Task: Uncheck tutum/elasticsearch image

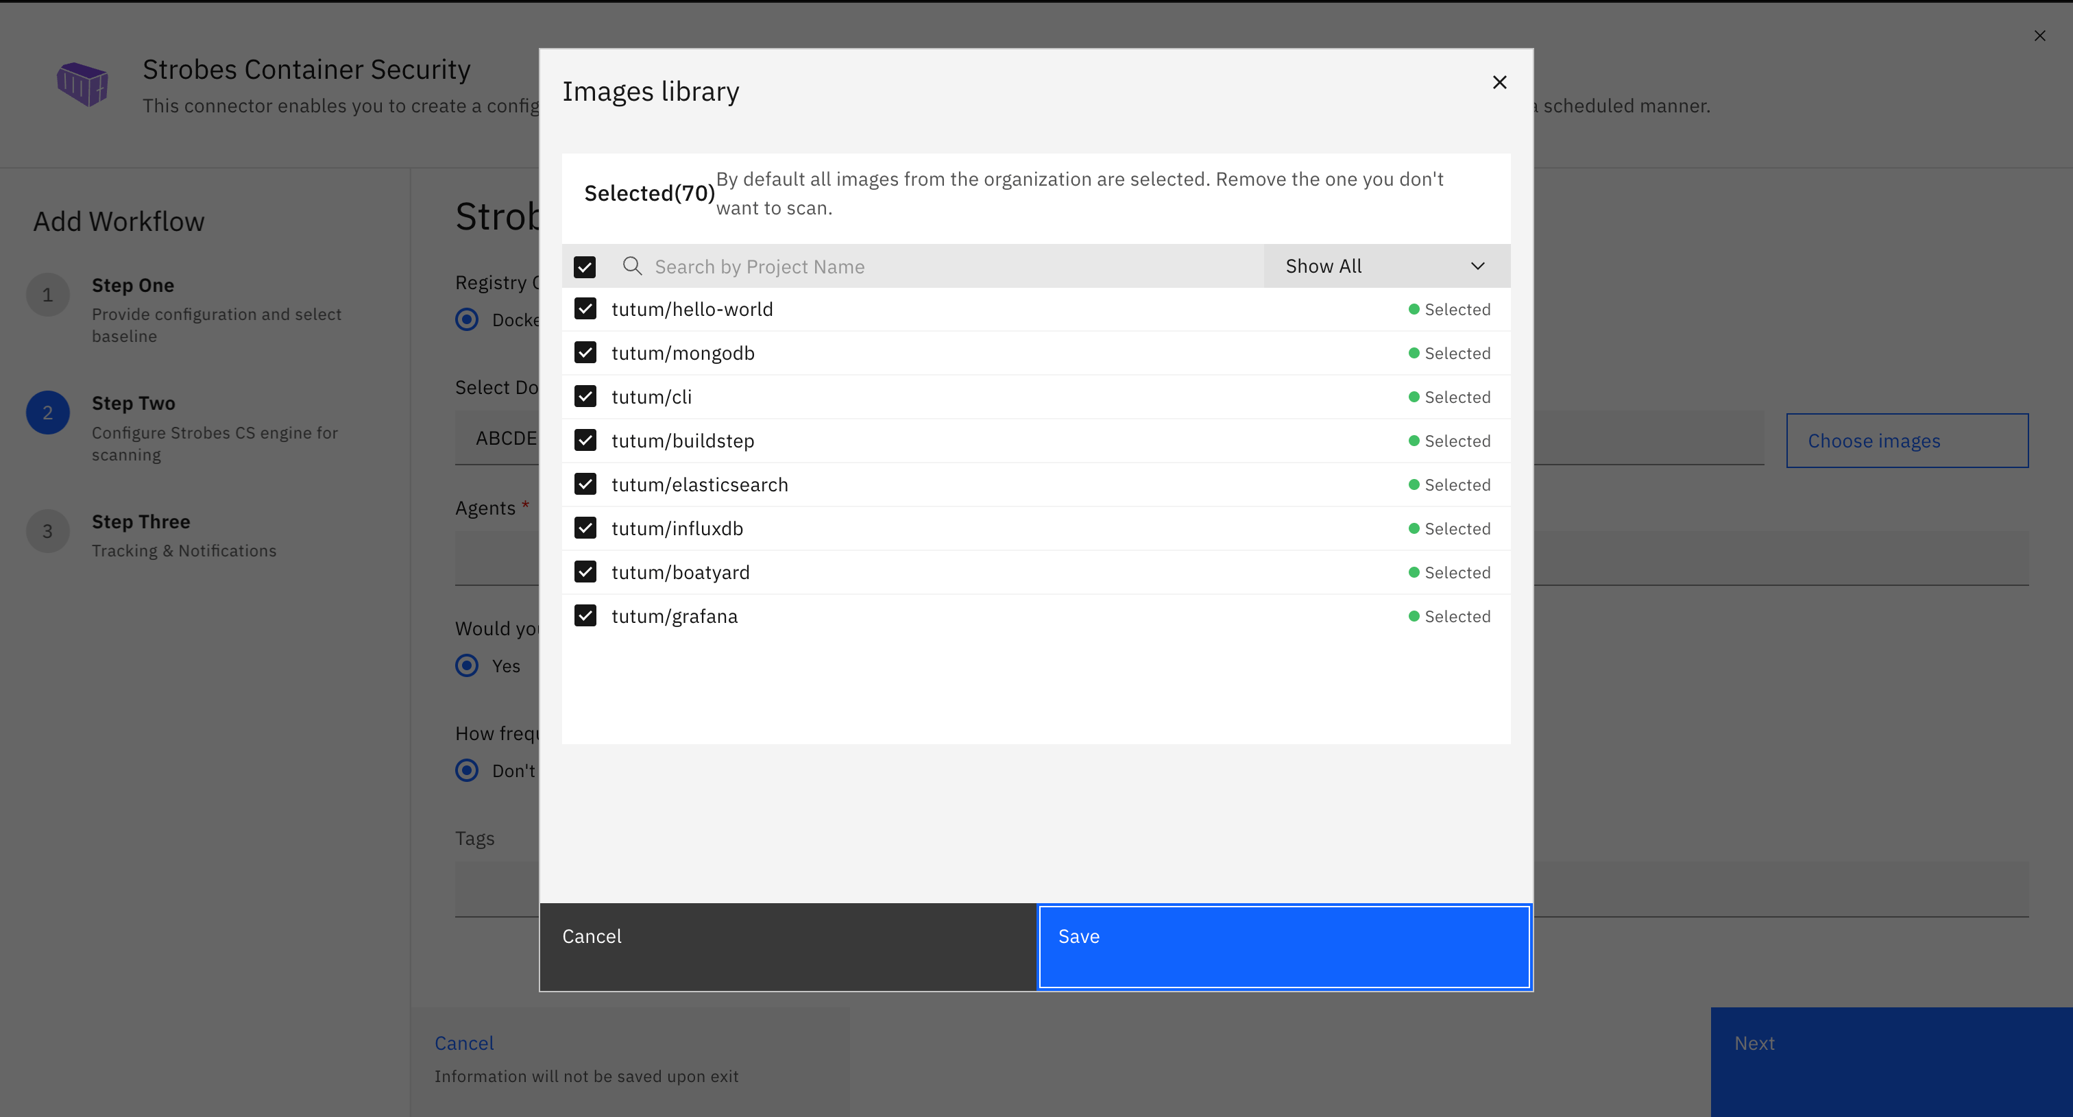Action: [x=585, y=484]
